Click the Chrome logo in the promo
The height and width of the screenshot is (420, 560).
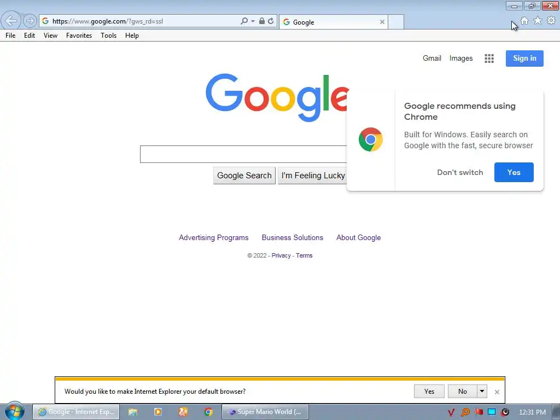coord(371,139)
